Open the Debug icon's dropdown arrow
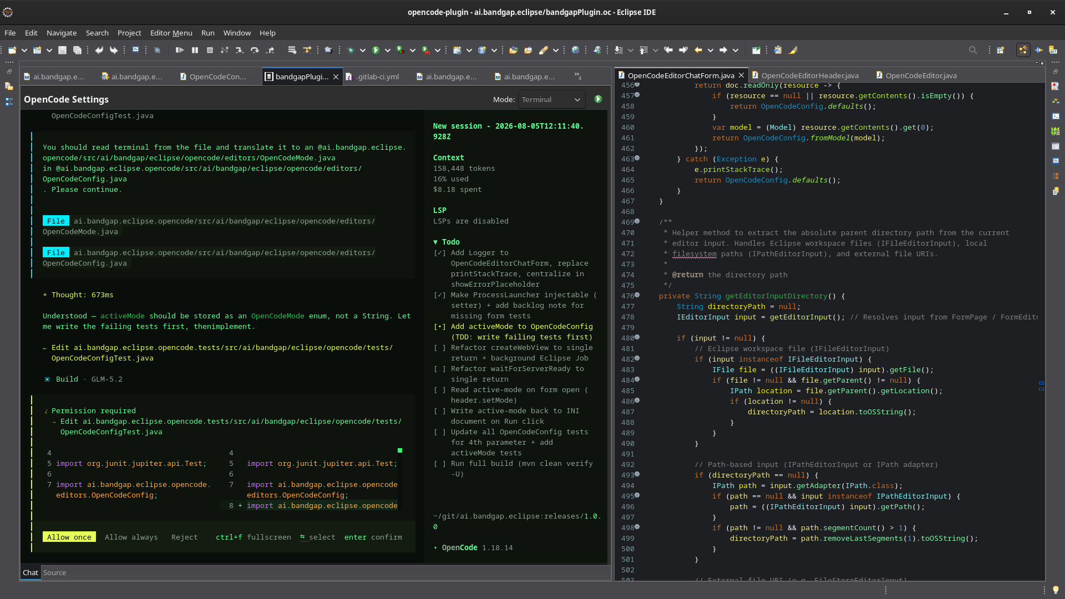 coord(363,50)
